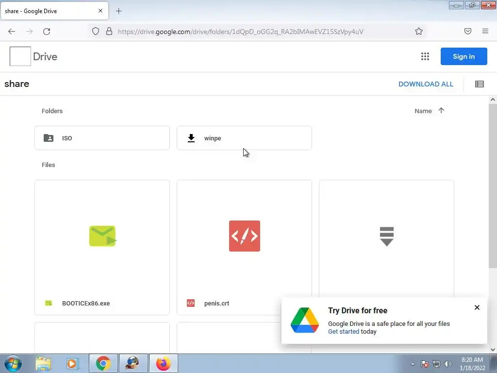Open the Windows Start menu

tap(13, 363)
